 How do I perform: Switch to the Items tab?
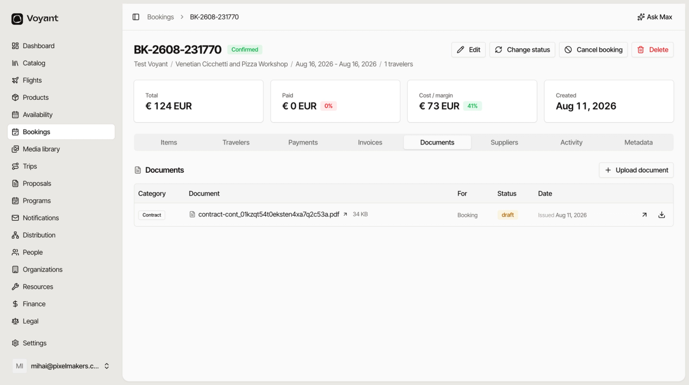169,142
